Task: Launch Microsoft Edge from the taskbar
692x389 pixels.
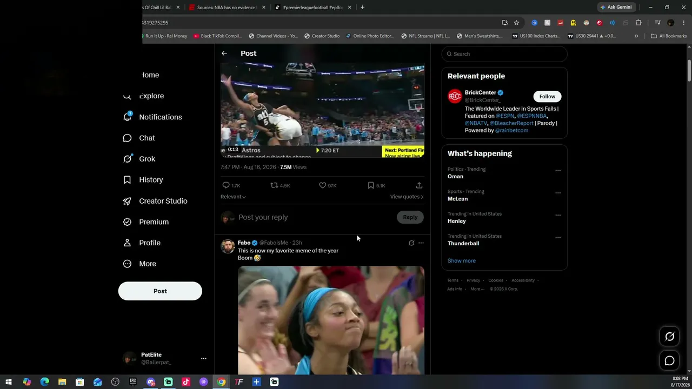Action: (44, 382)
